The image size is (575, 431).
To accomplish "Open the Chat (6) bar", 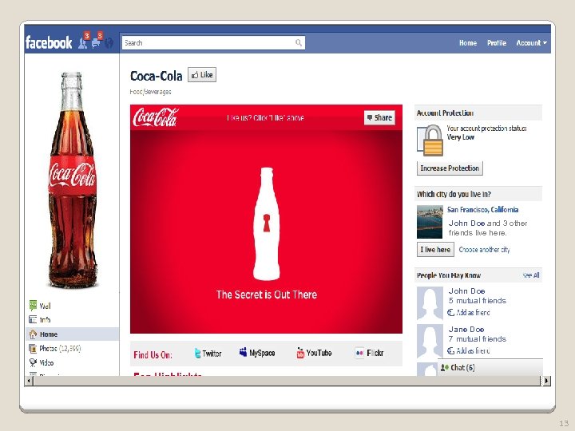I will pyautogui.click(x=490, y=368).
